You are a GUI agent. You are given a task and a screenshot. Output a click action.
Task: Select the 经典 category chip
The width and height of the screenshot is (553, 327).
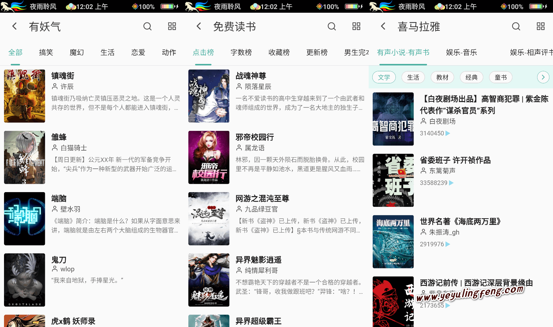tap(472, 77)
